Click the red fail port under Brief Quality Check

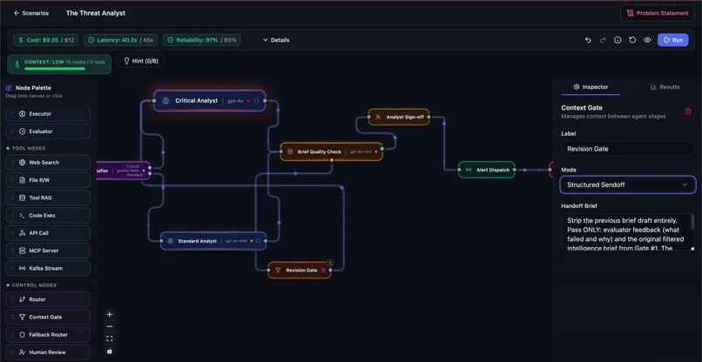331,160
